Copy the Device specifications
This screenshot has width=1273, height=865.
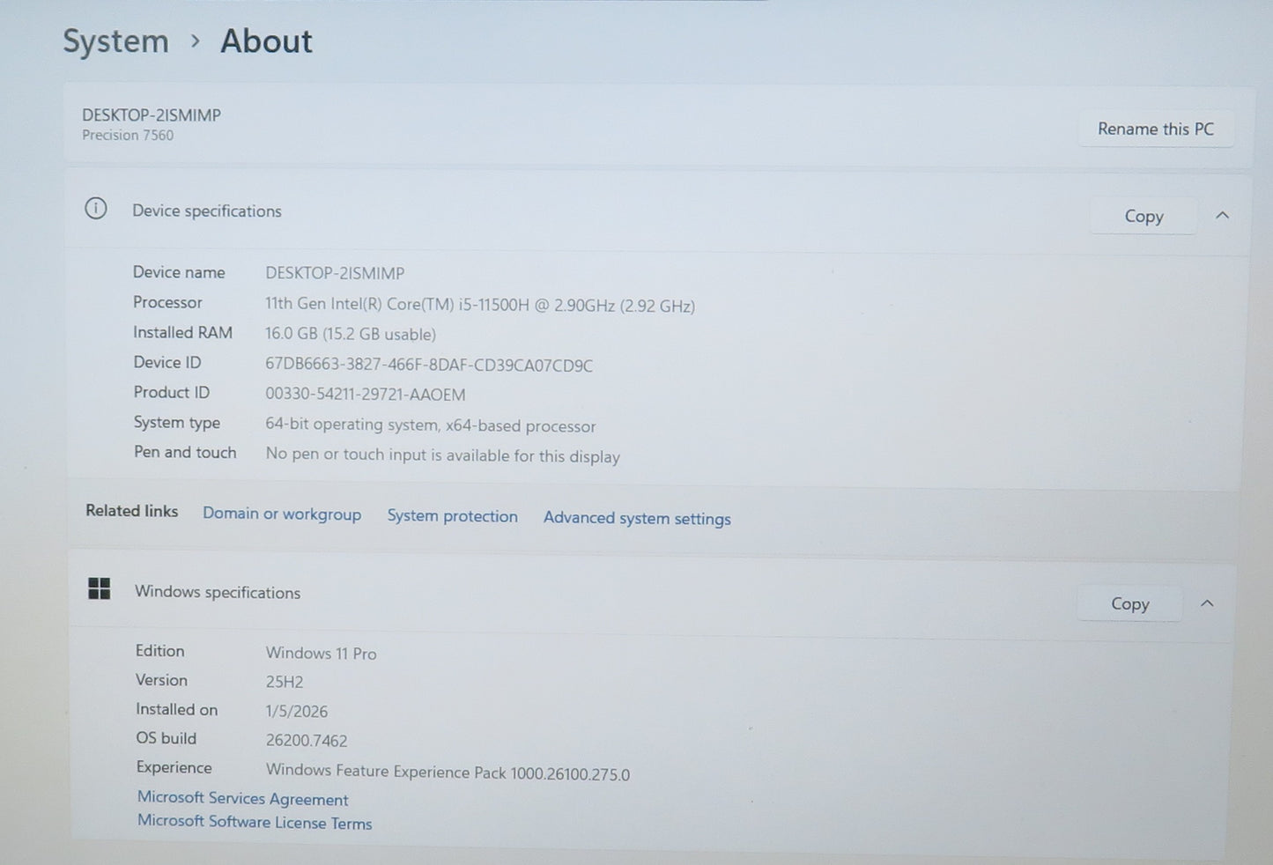click(x=1143, y=217)
